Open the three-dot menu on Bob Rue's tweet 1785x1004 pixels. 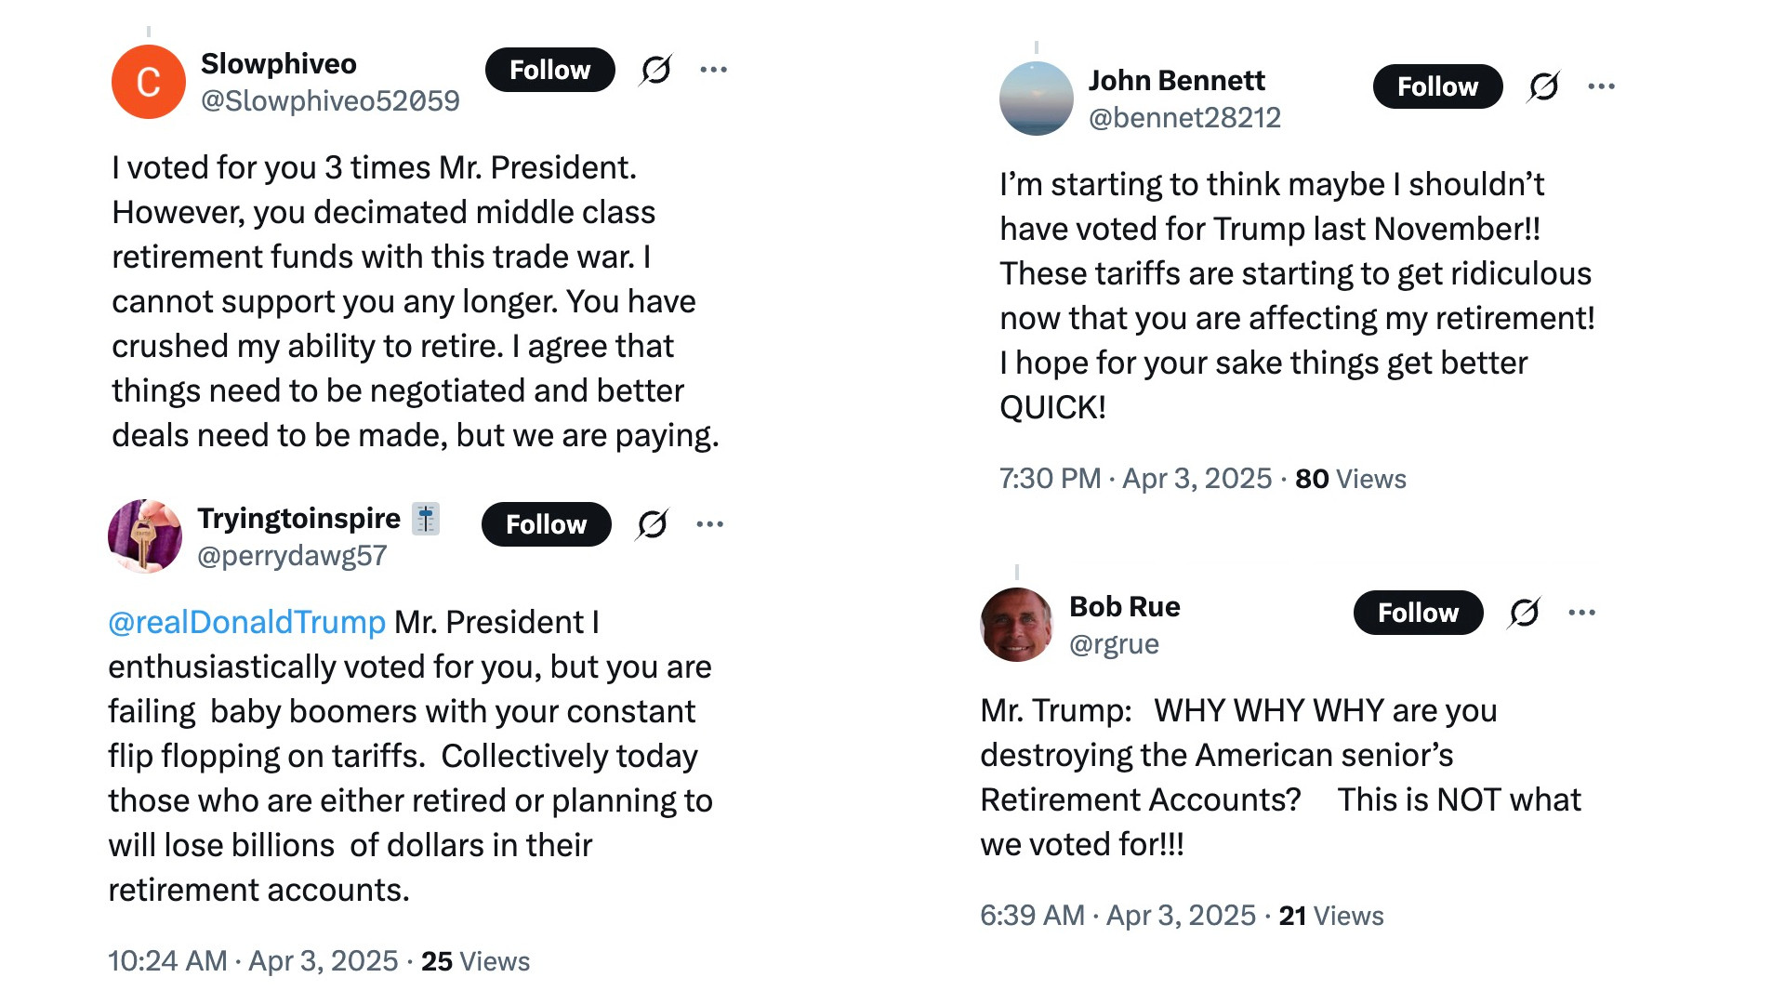click(1582, 613)
